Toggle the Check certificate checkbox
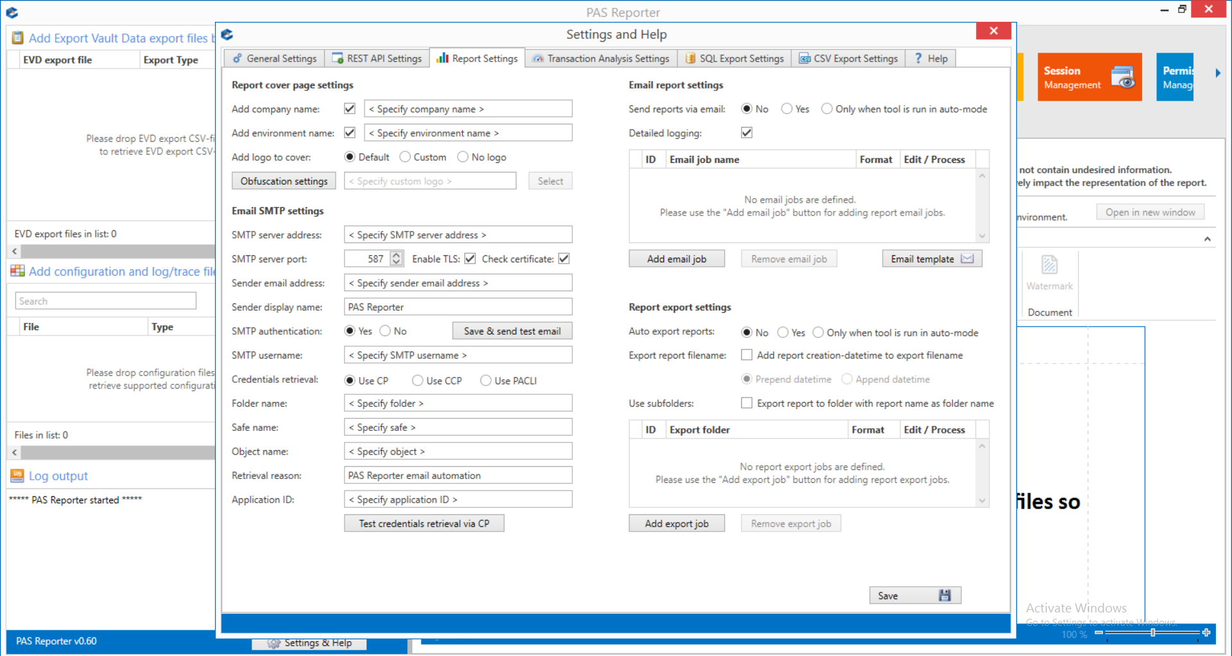The width and height of the screenshot is (1232, 656). point(564,258)
